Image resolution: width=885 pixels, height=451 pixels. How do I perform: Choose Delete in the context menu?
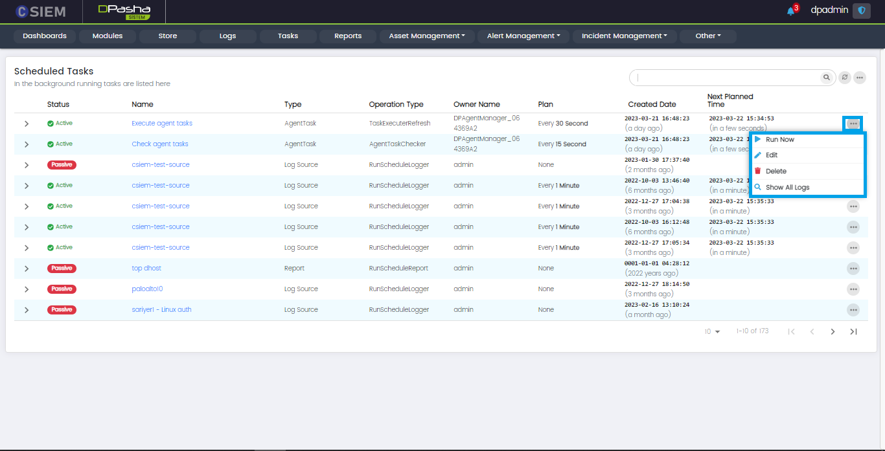coord(776,171)
